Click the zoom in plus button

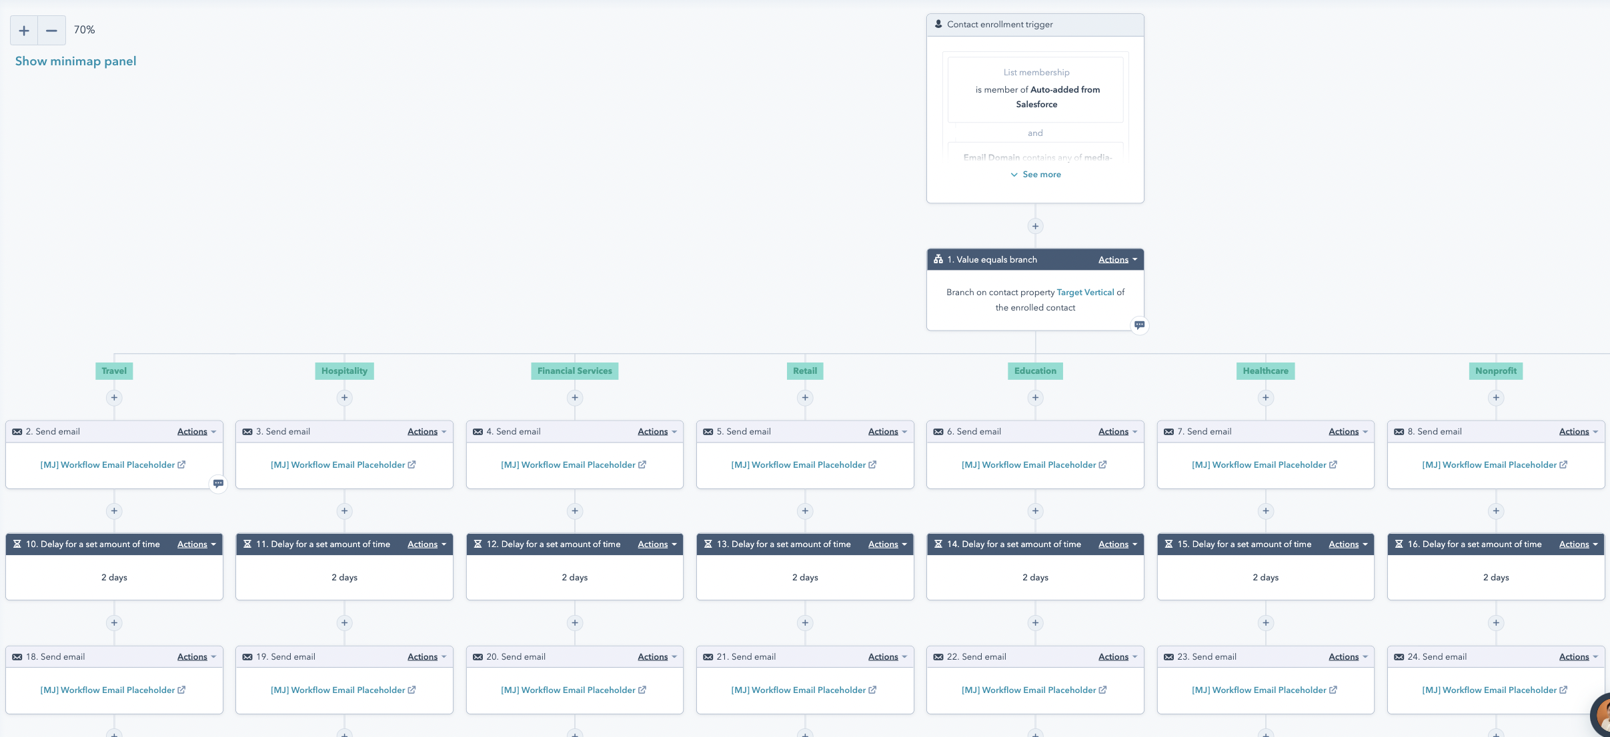tap(24, 31)
